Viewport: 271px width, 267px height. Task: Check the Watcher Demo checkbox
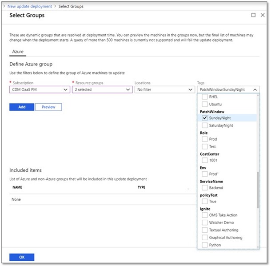(x=205, y=222)
